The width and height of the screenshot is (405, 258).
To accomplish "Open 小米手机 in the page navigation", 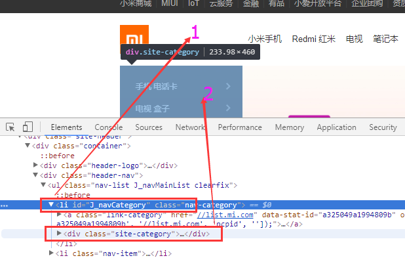I will pos(265,39).
